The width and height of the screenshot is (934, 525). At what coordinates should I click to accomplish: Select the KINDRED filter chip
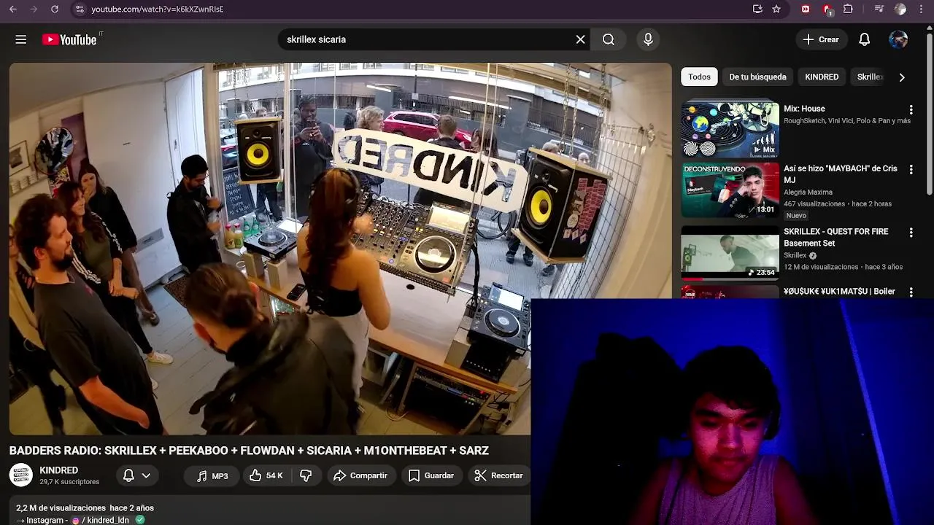point(822,77)
